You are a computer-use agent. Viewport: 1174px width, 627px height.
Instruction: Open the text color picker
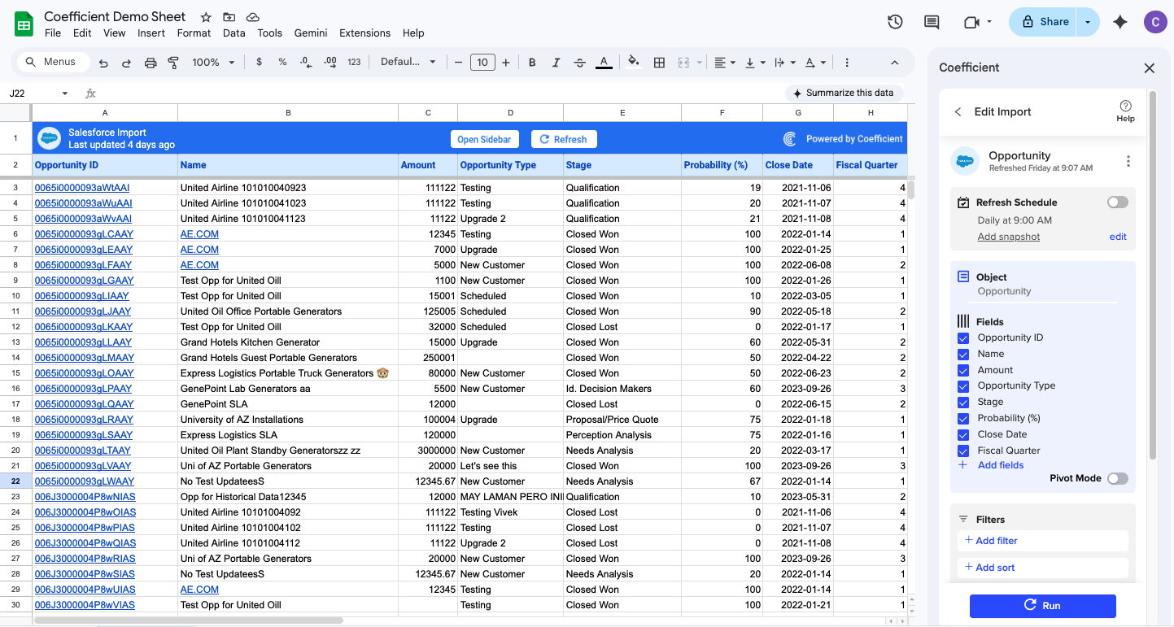click(x=603, y=62)
